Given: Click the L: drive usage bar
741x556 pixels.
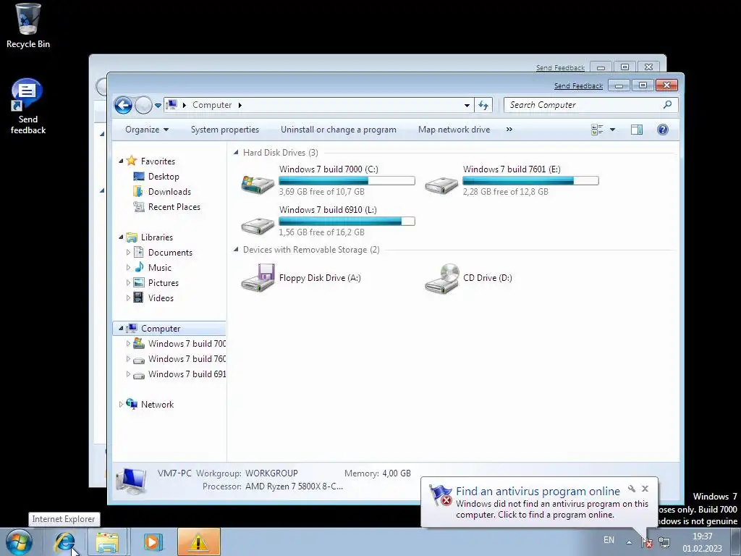Looking at the screenshot, I should click(347, 221).
